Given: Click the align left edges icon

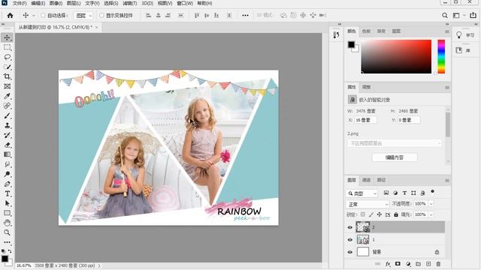Looking at the screenshot, I should [149, 15].
